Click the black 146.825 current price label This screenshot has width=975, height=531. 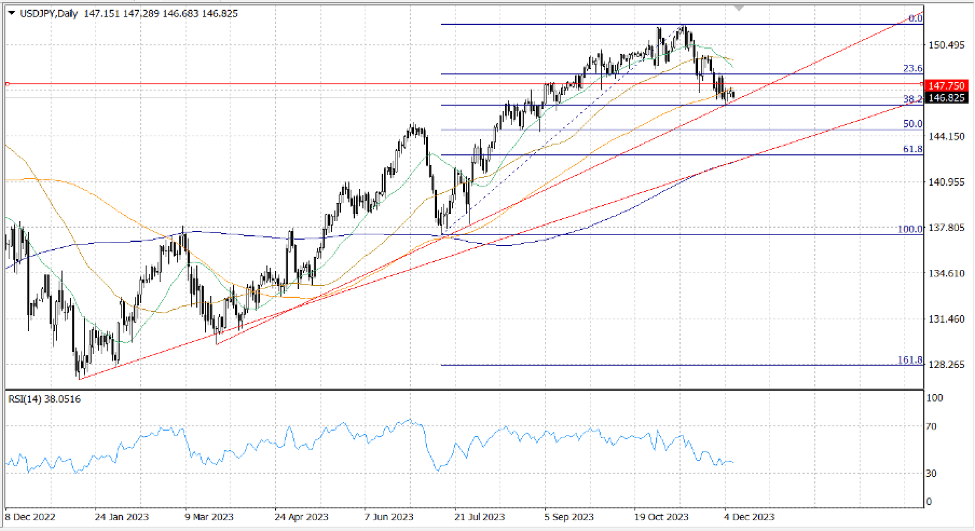[946, 98]
